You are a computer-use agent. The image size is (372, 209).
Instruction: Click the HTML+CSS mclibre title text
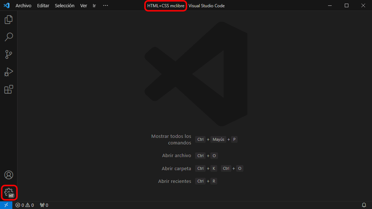pyautogui.click(x=166, y=6)
